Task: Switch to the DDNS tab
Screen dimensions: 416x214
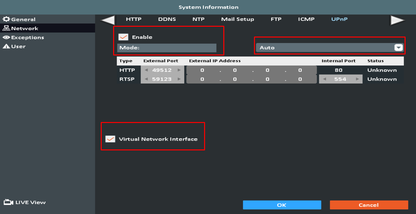Action: click(167, 19)
